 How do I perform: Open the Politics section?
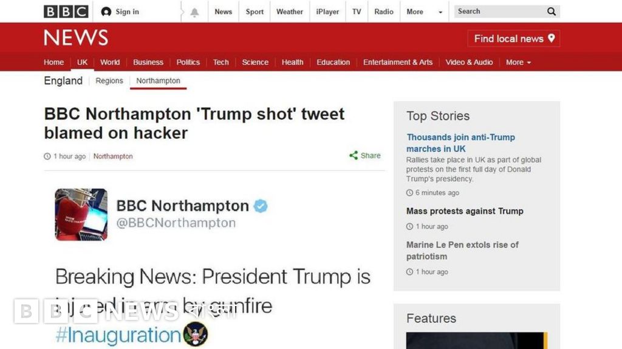point(188,62)
